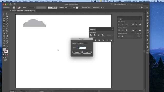
Task: Click OK in the Polygon dialog
Action: click(x=87, y=52)
